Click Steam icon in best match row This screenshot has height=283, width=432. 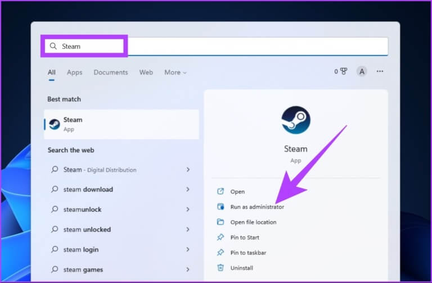tap(55, 124)
